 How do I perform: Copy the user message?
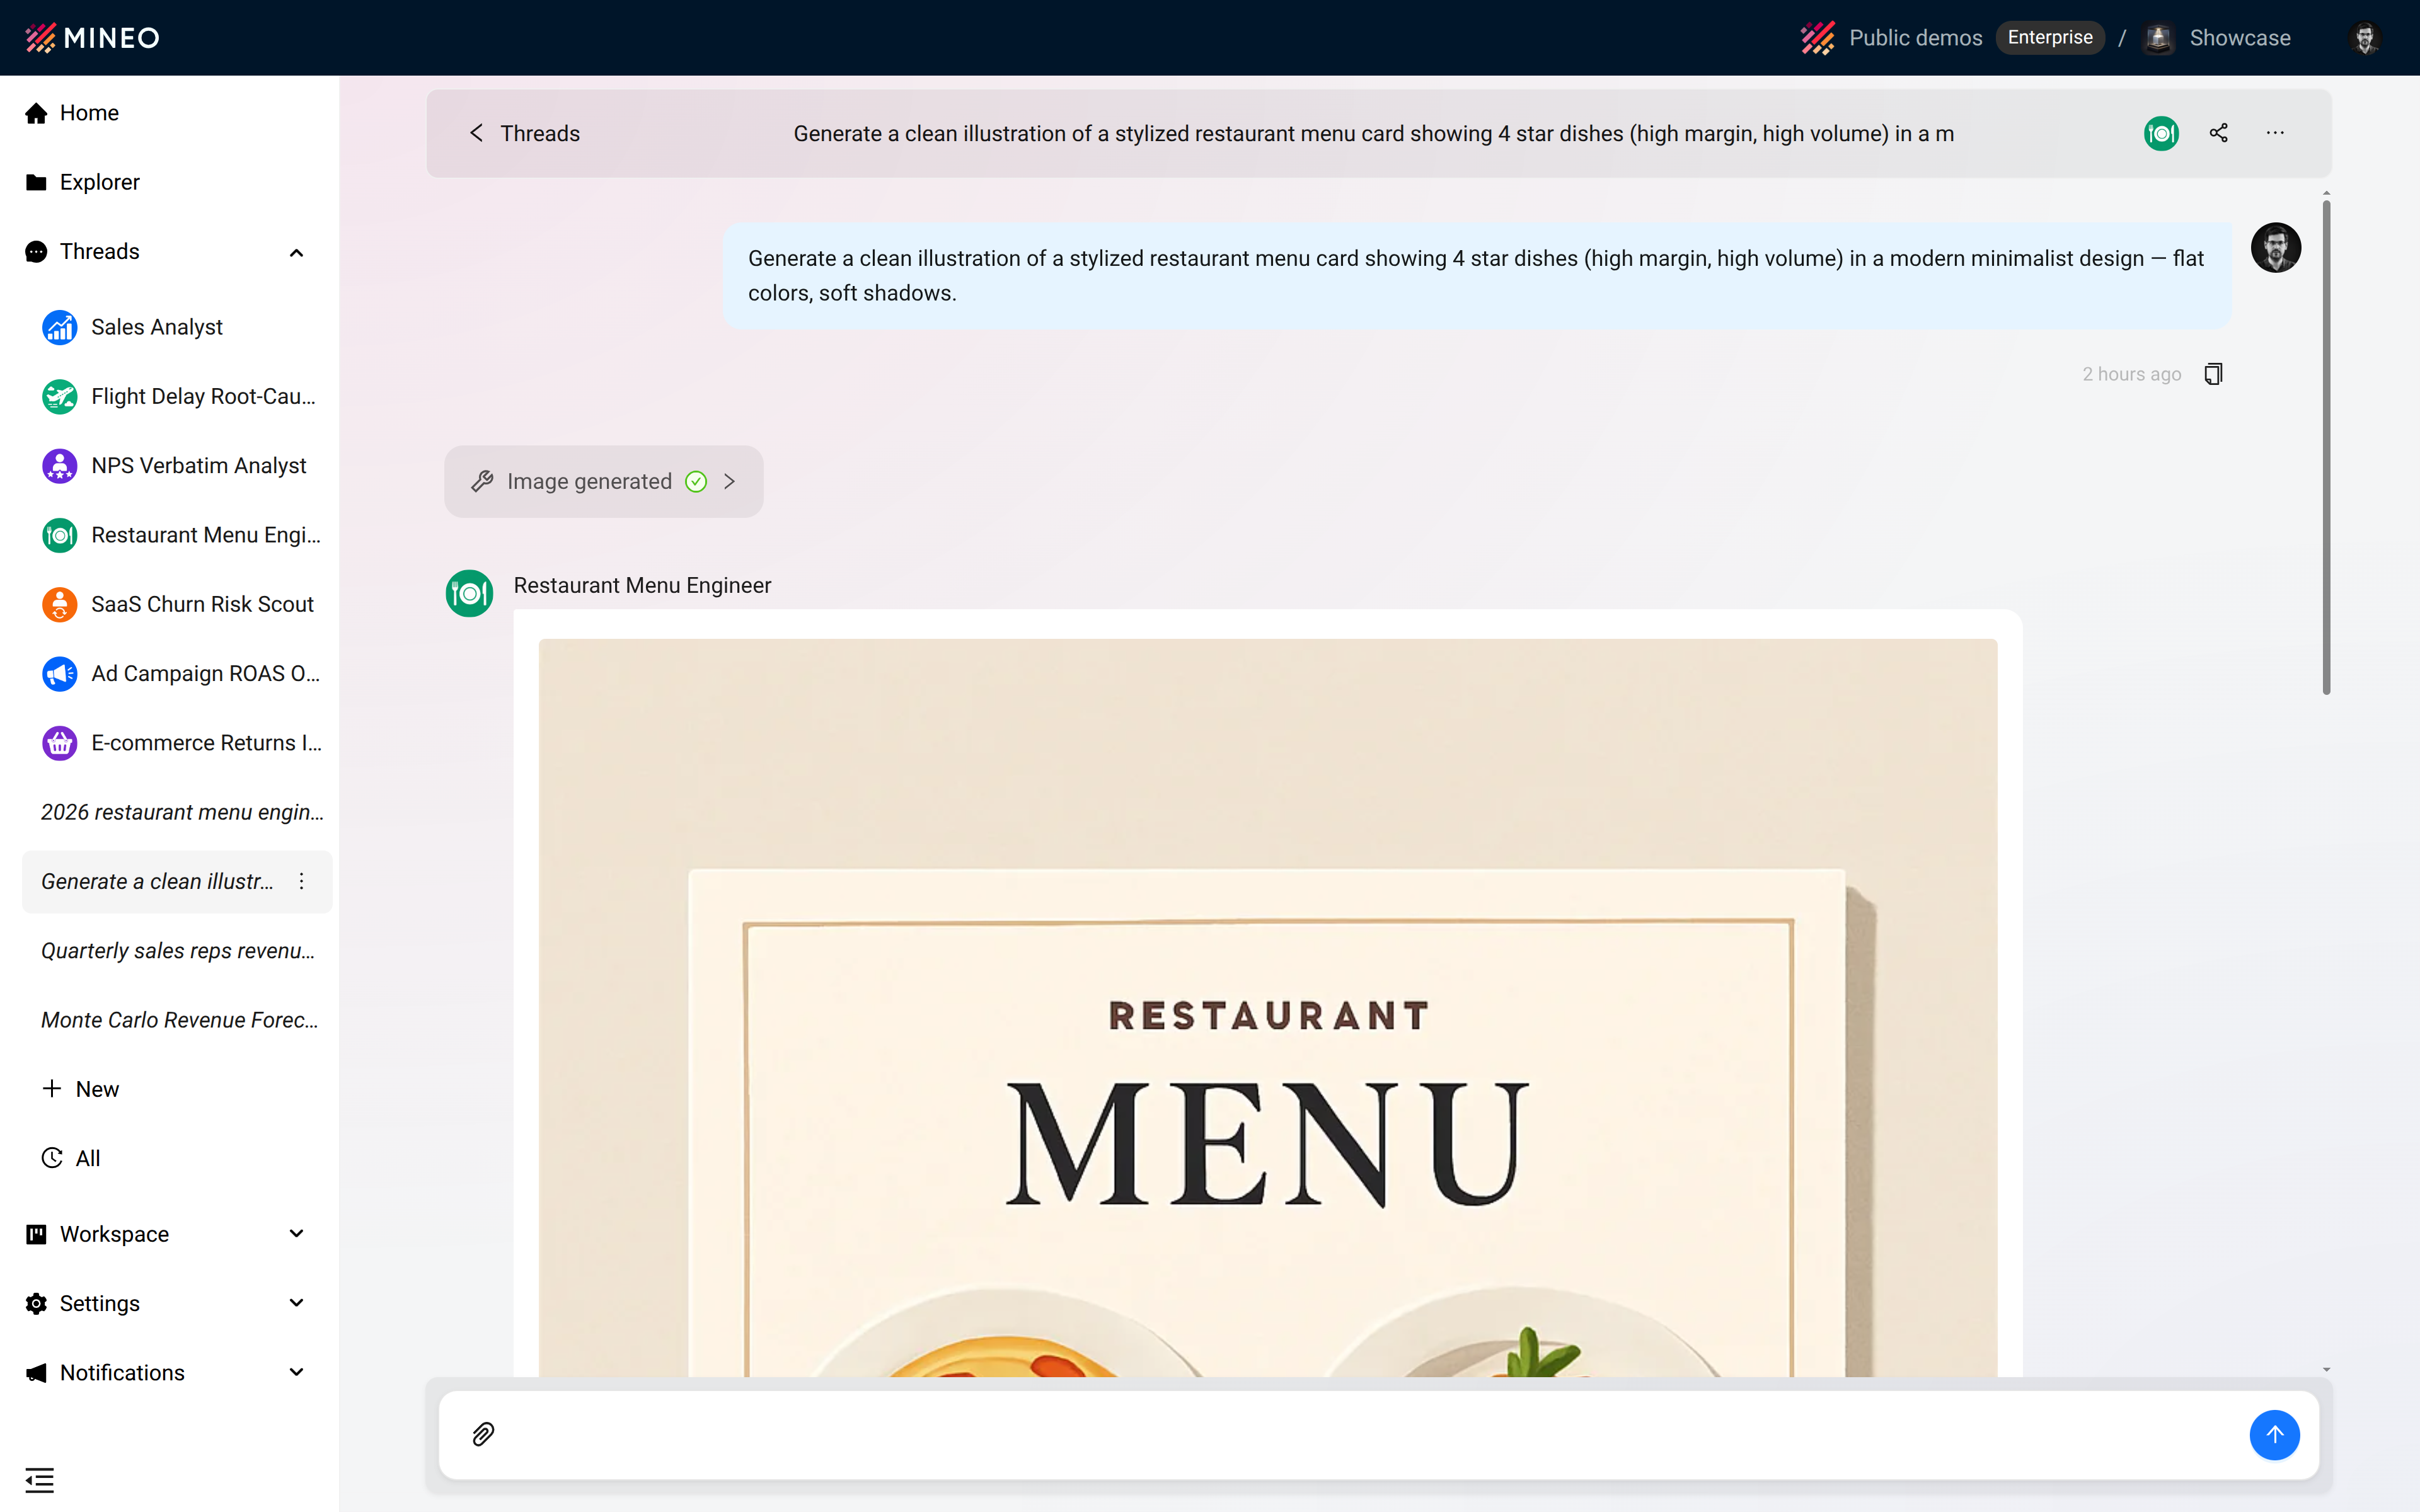[2214, 374]
